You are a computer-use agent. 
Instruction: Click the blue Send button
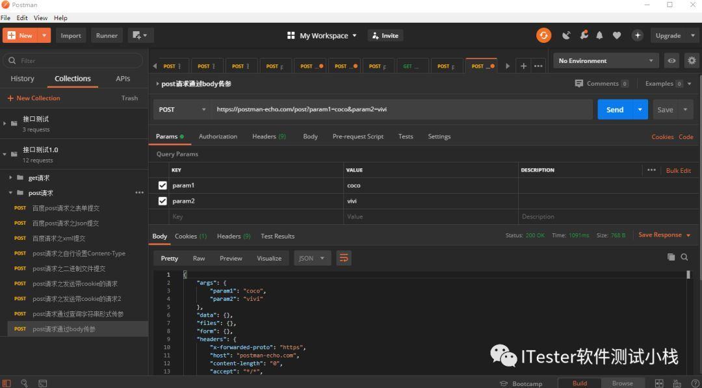[x=615, y=110]
